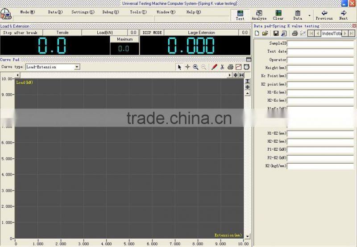Click the Load(kN) label button
This screenshot has width=357, height=247.
point(104,33)
